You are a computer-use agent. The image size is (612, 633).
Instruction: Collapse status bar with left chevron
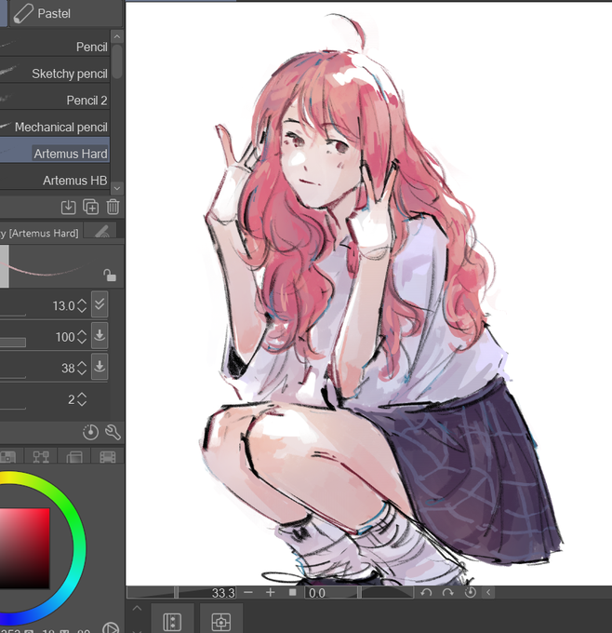(488, 592)
